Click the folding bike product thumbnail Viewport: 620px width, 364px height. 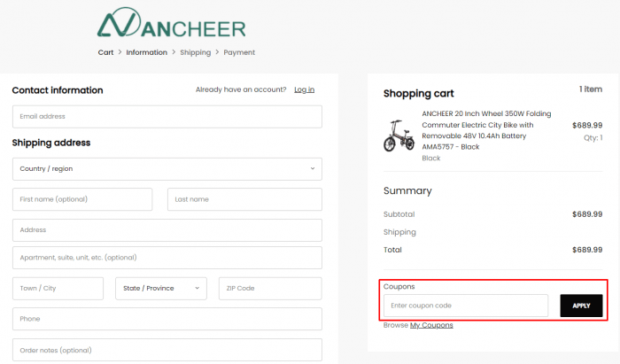tap(399, 136)
